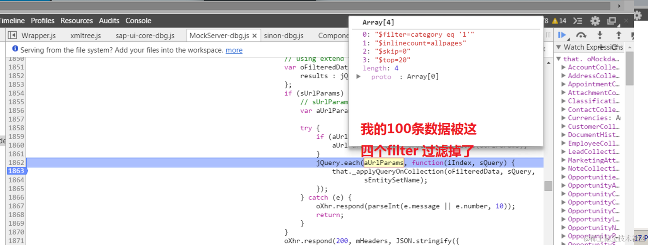Image resolution: width=648 pixels, height=245 pixels.
Task: Open the workspace 'more' link
Action: click(234, 50)
